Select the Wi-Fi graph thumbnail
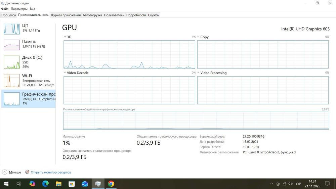The image size is (336, 189). (12, 81)
